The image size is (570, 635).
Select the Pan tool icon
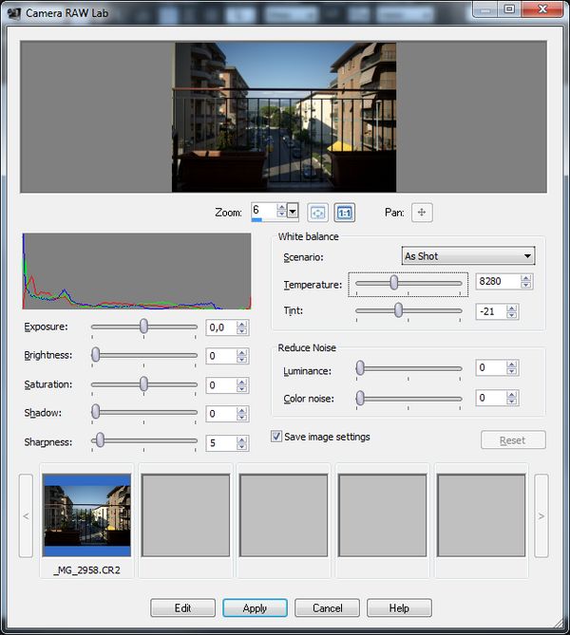click(421, 212)
